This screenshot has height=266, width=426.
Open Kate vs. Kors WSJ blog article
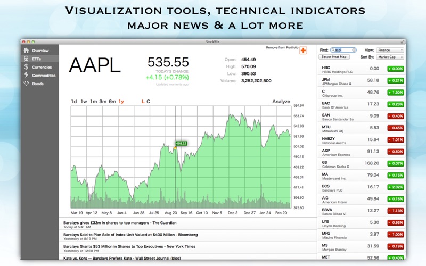188,257
